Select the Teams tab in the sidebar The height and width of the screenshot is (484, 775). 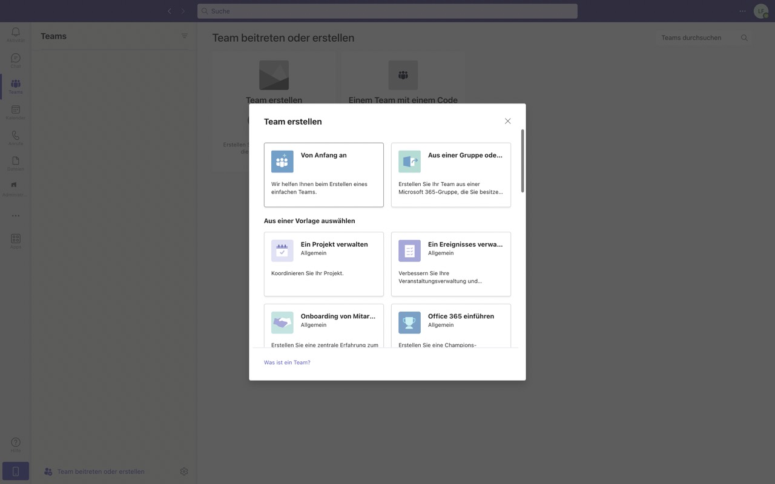[x=15, y=86]
